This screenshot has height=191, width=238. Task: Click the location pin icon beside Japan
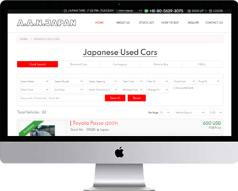98,130
